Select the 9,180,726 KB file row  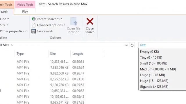click(x=52, y=85)
